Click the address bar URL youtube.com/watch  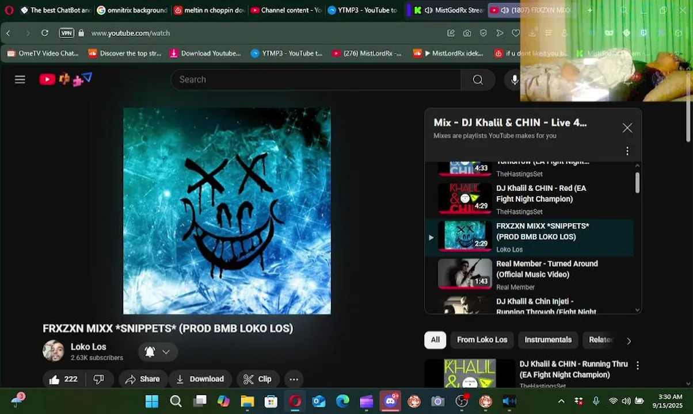[x=131, y=33]
